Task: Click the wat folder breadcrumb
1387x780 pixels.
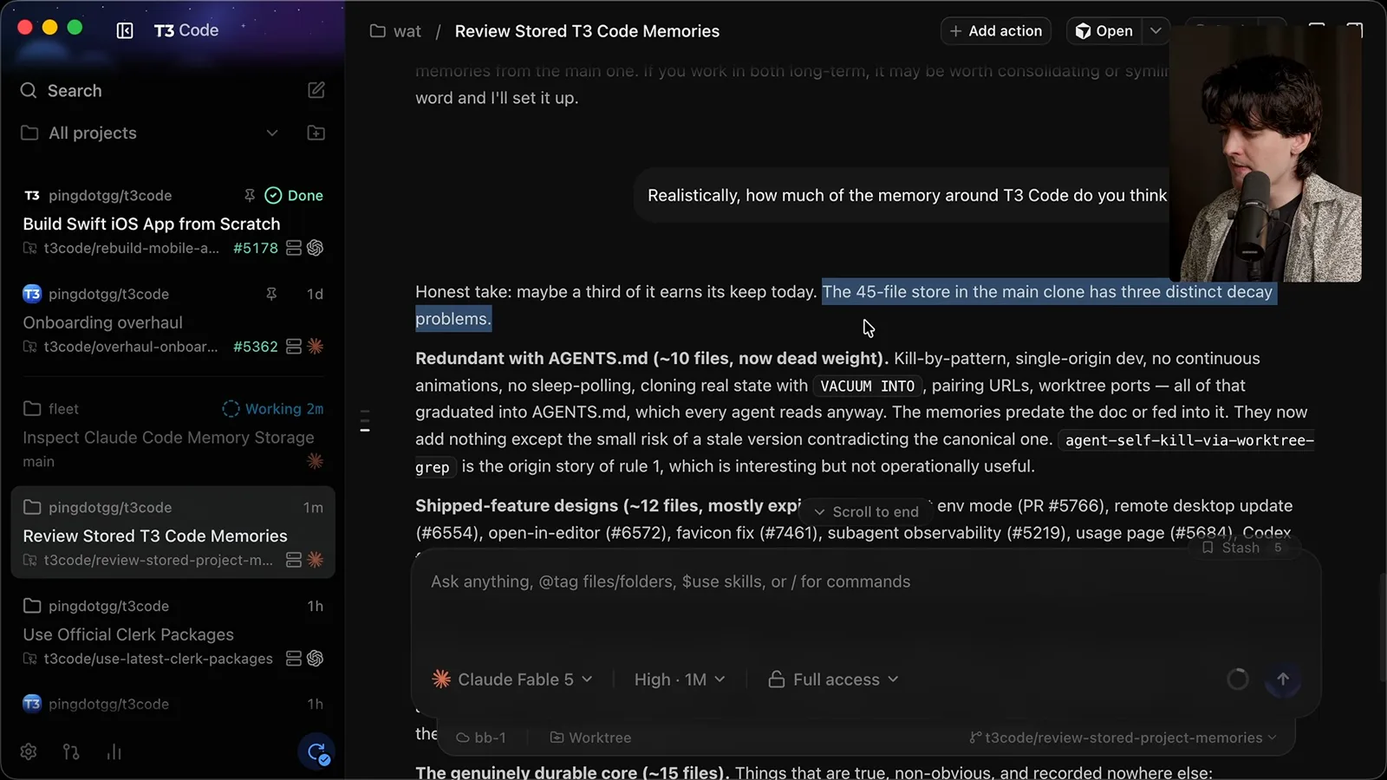Action: coord(395,31)
